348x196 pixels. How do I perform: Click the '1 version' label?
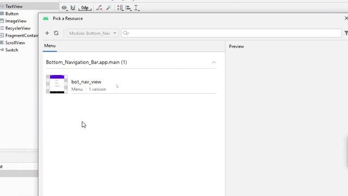point(97,89)
